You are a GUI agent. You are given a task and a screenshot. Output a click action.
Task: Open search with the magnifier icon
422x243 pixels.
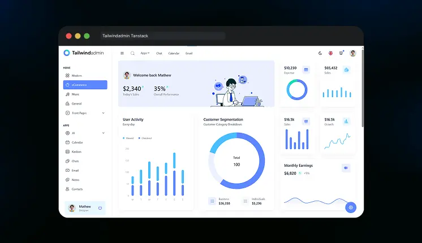point(132,53)
